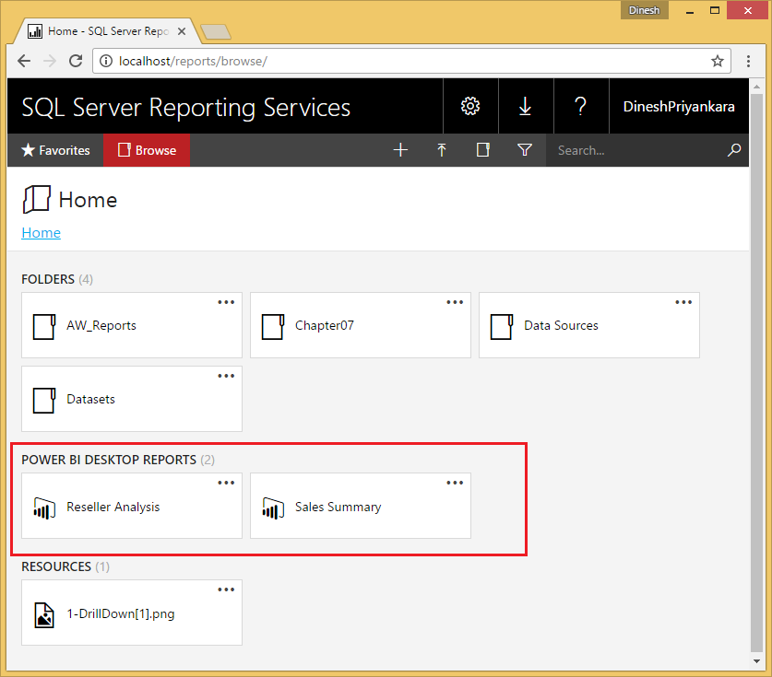
Task: Click the search magnifier icon
Action: pos(734,150)
